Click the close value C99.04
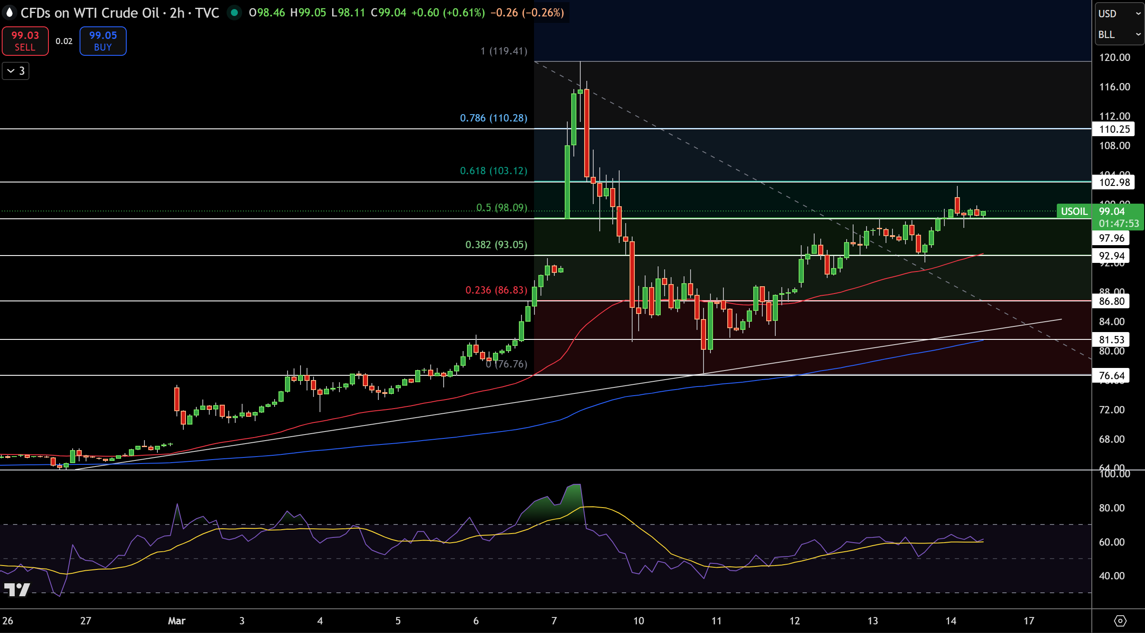Image resolution: width=1145 pixels, height=633 pixels. [x=388, y=13]
